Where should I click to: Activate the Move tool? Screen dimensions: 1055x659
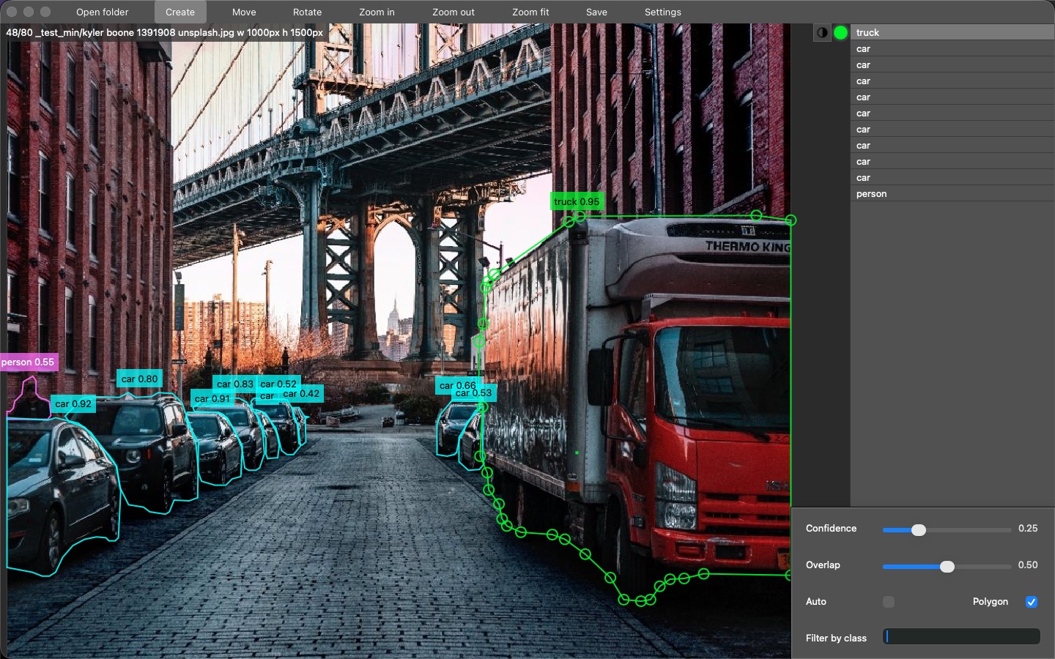[244, 12]
